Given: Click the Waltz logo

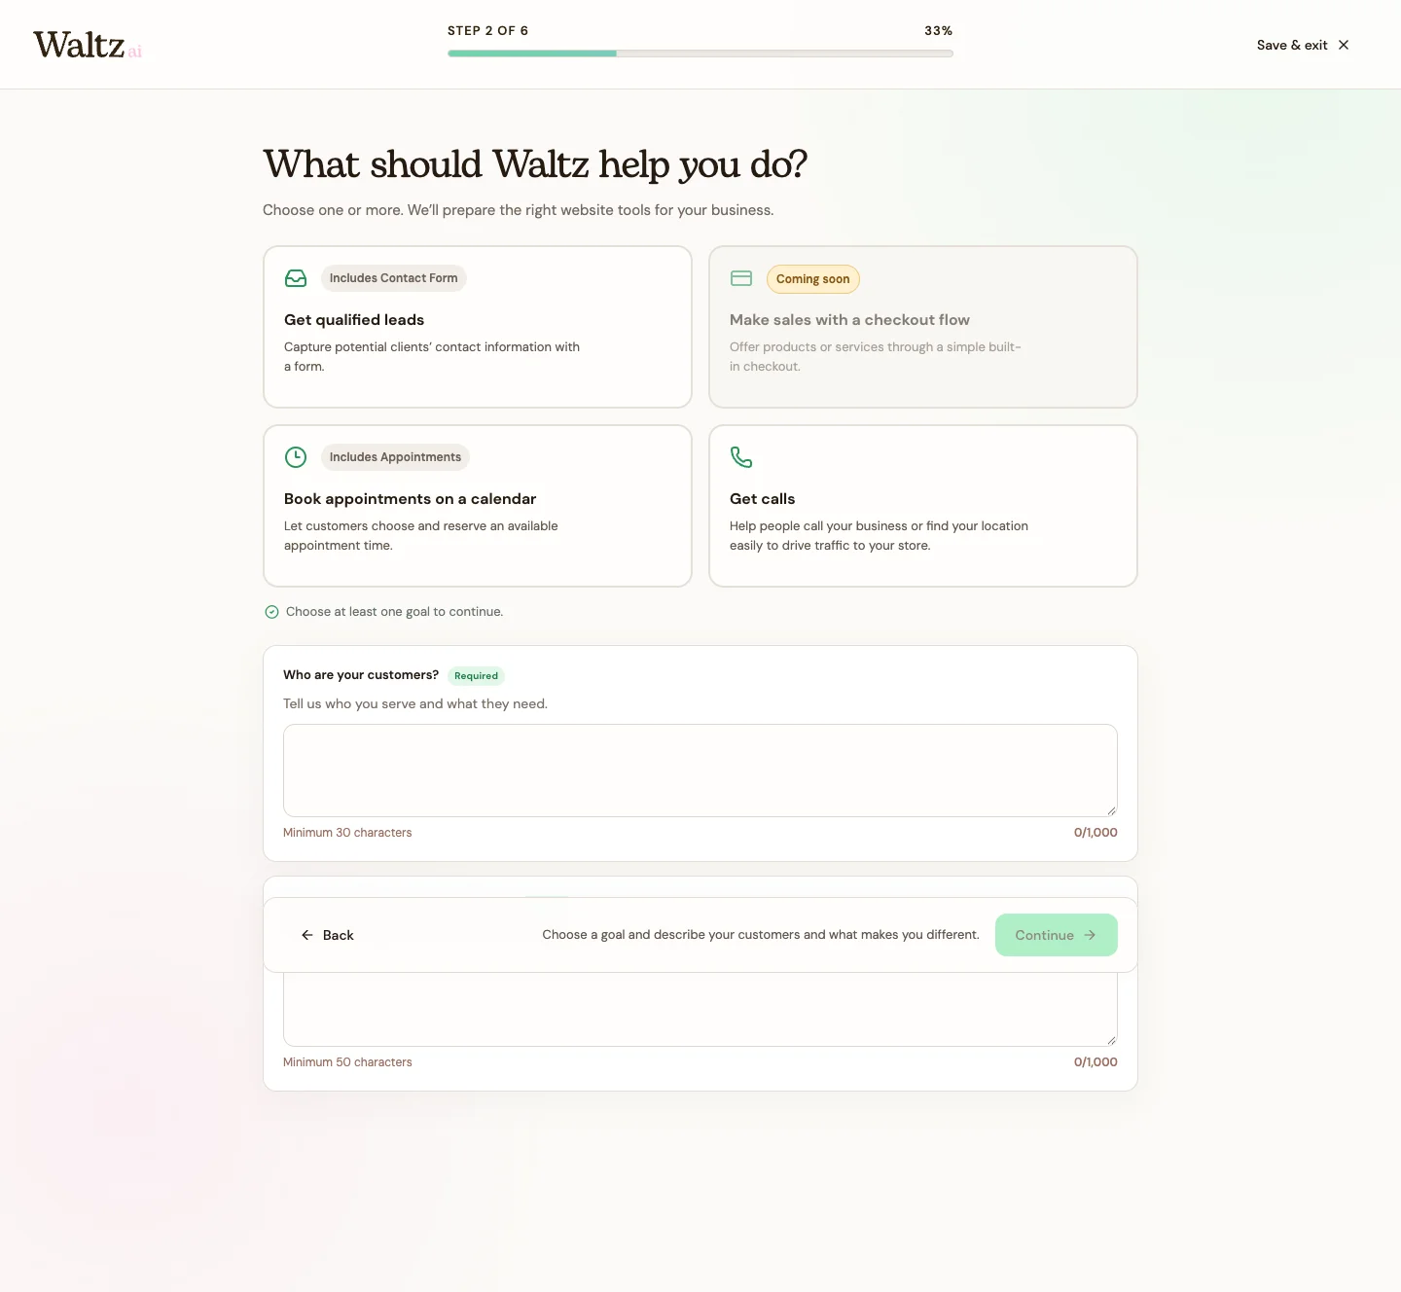Looking at the screenshot, I should tap(88, 45).
